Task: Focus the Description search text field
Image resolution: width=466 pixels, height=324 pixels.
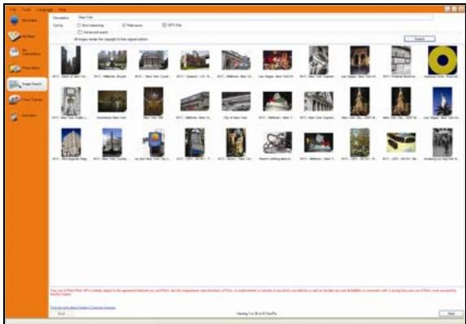Action: pos(255,18)
